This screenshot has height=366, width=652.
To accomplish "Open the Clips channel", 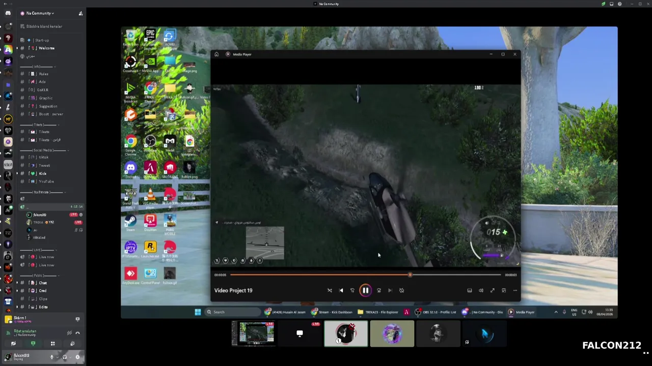I will click(43, 299).
